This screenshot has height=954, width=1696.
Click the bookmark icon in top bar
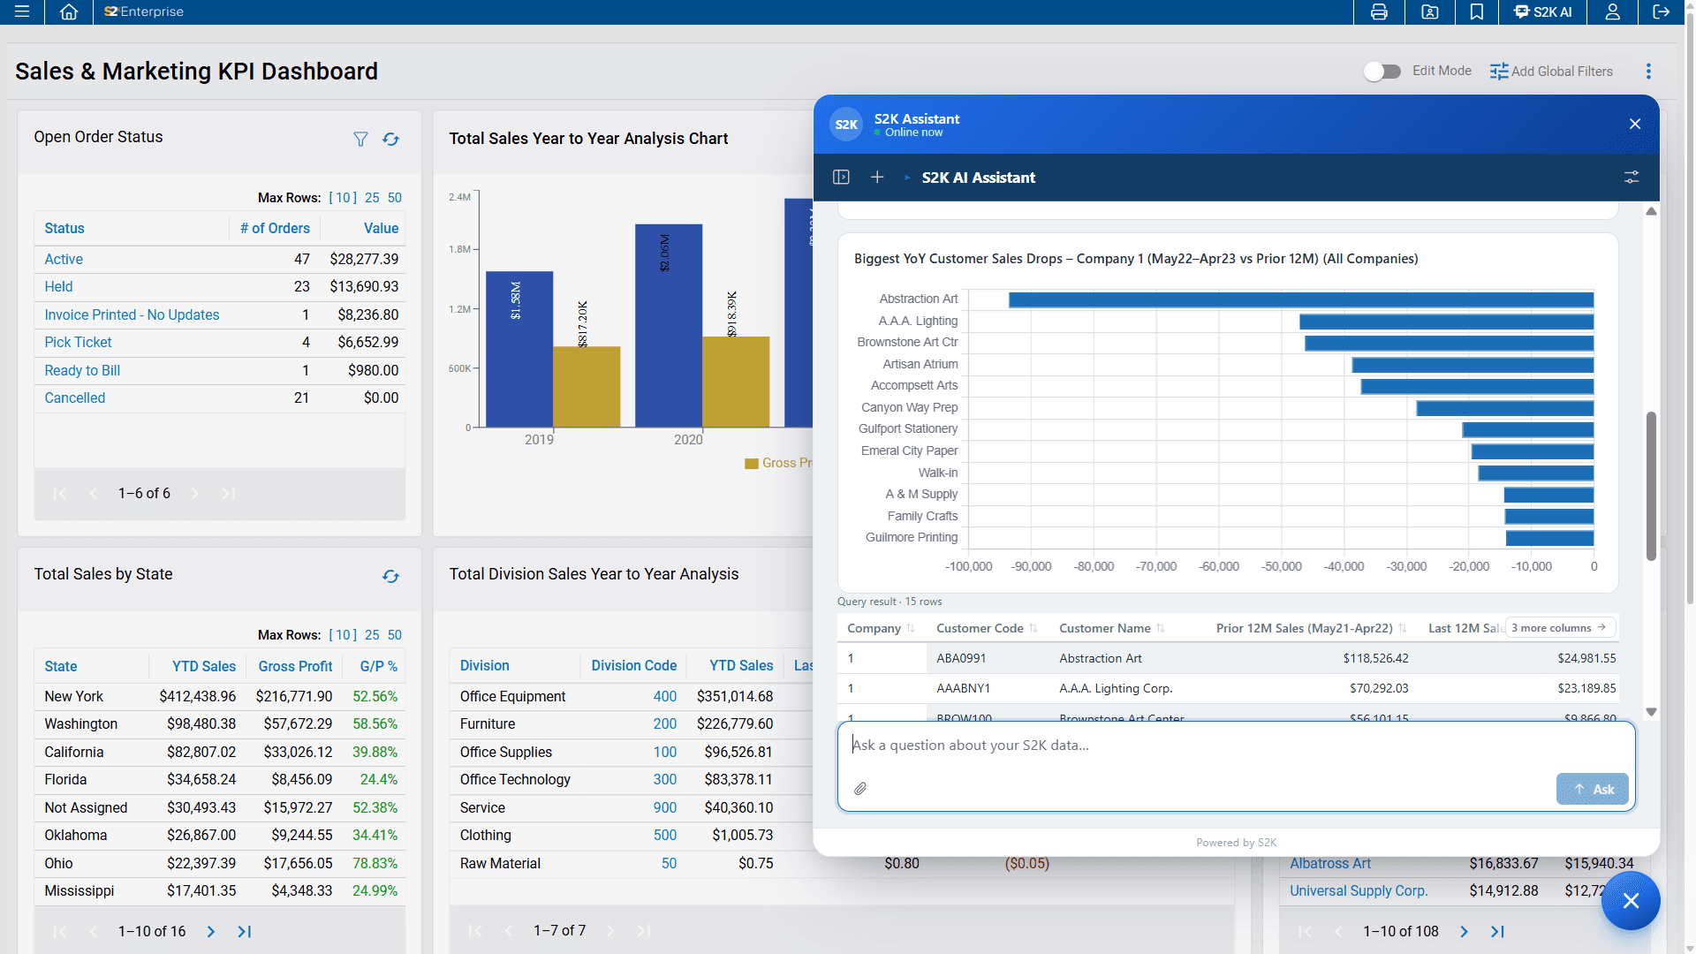1477,11
